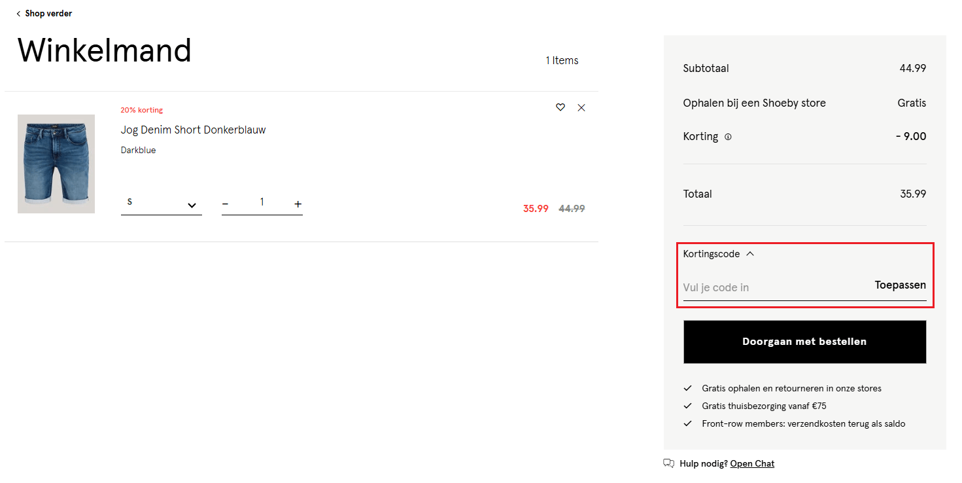962x483 pixels.
Task: Click the info icon next to Korting
Action: pyautogui.click(x=728, y=137)
